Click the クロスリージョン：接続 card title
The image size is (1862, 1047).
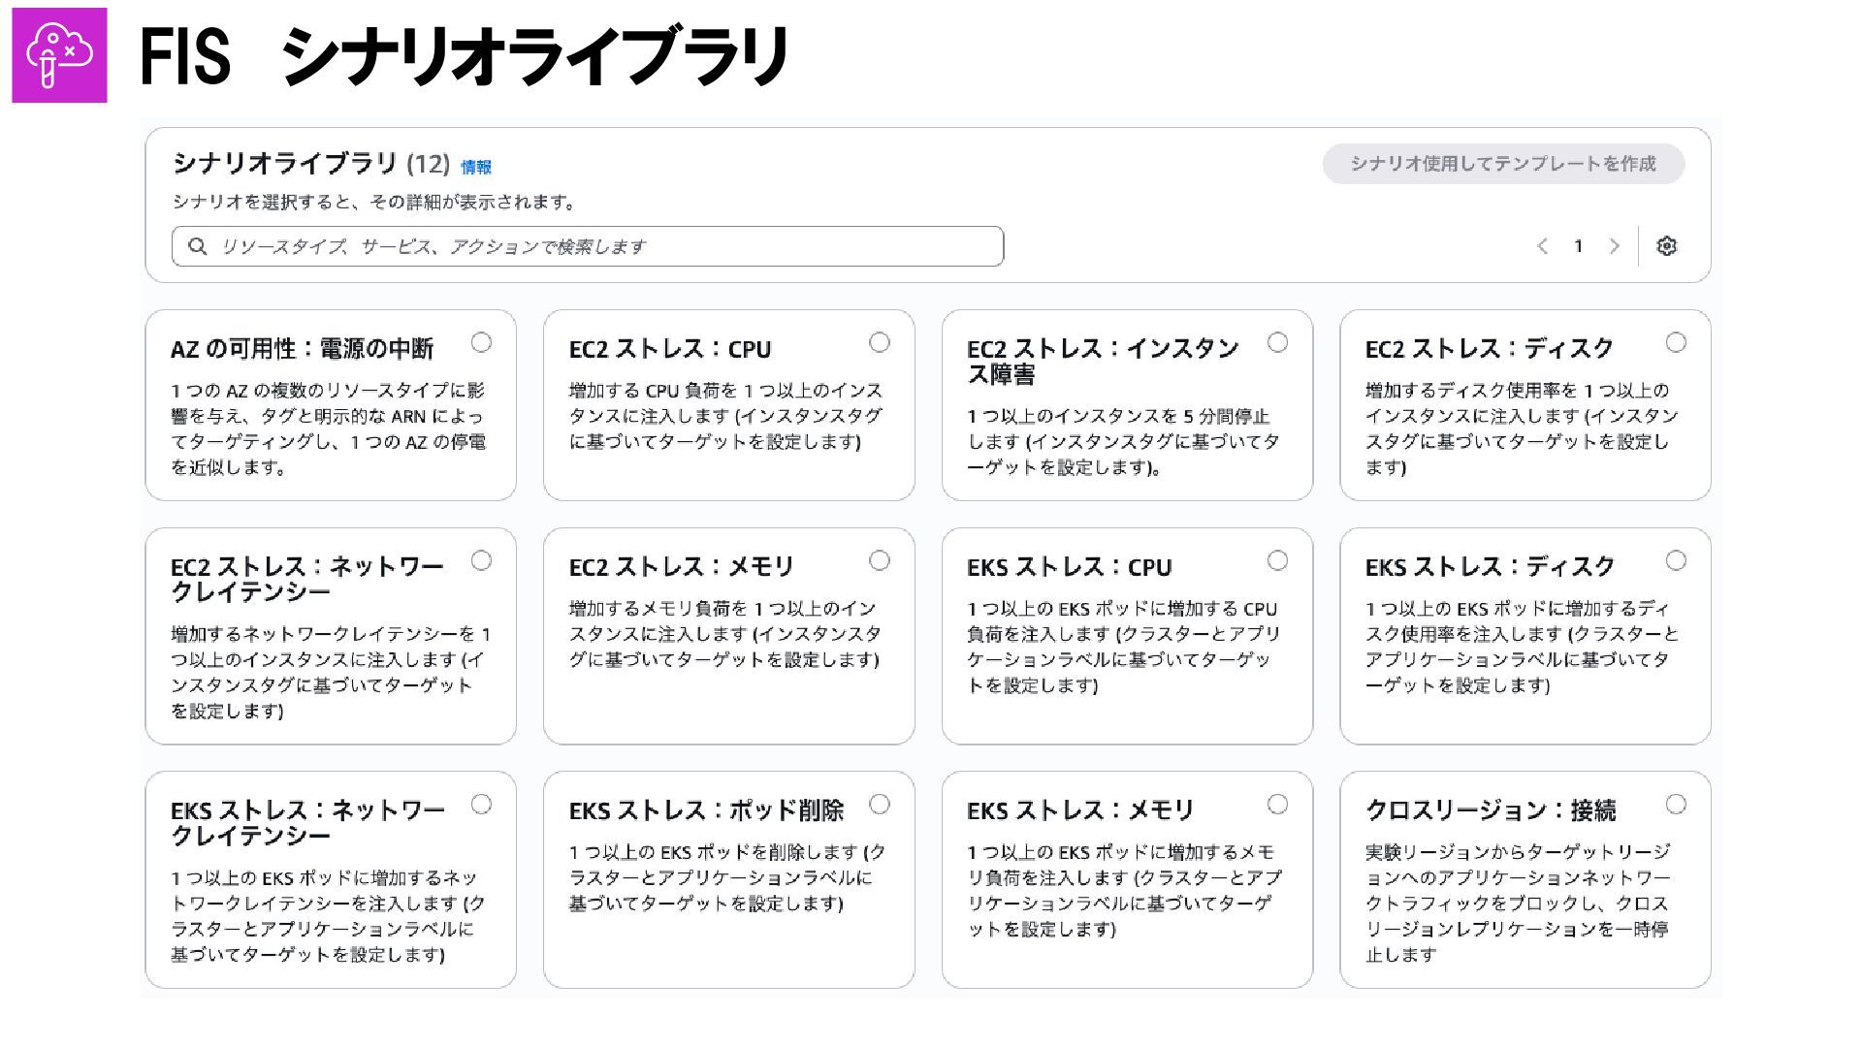tap(1491, 810)
